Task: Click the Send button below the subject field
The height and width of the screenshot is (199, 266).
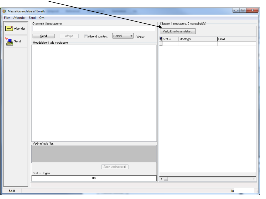Action: coord(44,36)
